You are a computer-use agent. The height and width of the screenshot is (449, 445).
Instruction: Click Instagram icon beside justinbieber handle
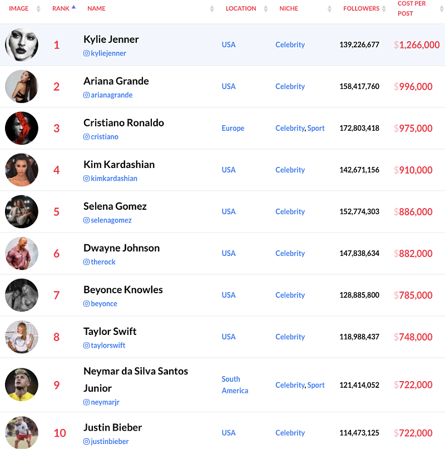pos(86,442)
